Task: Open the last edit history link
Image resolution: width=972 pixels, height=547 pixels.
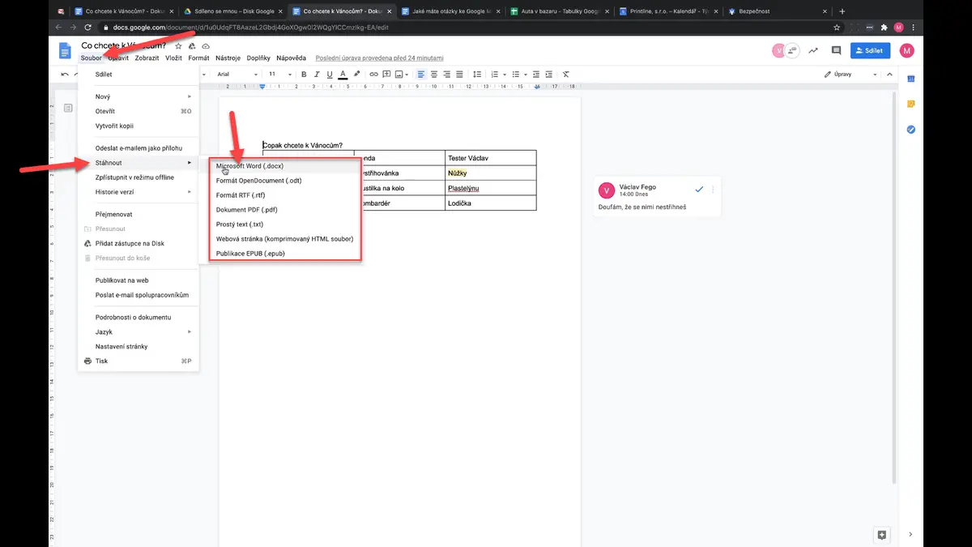Action: coord(379,58)
